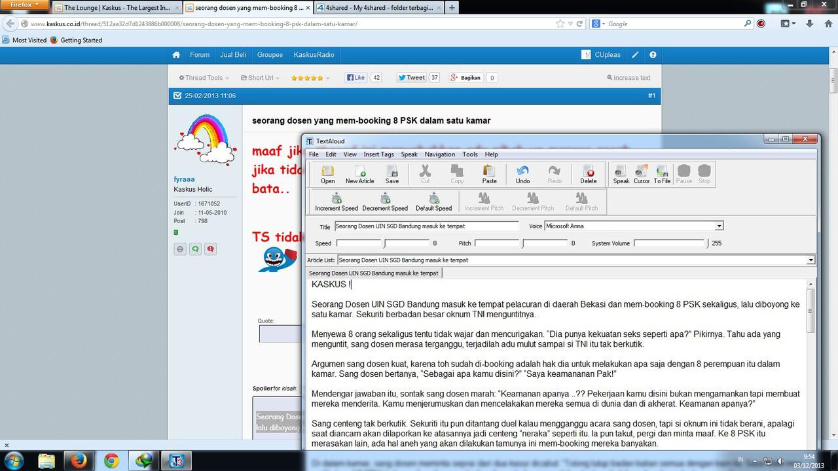Open Thread Tools dropdown

204,78
